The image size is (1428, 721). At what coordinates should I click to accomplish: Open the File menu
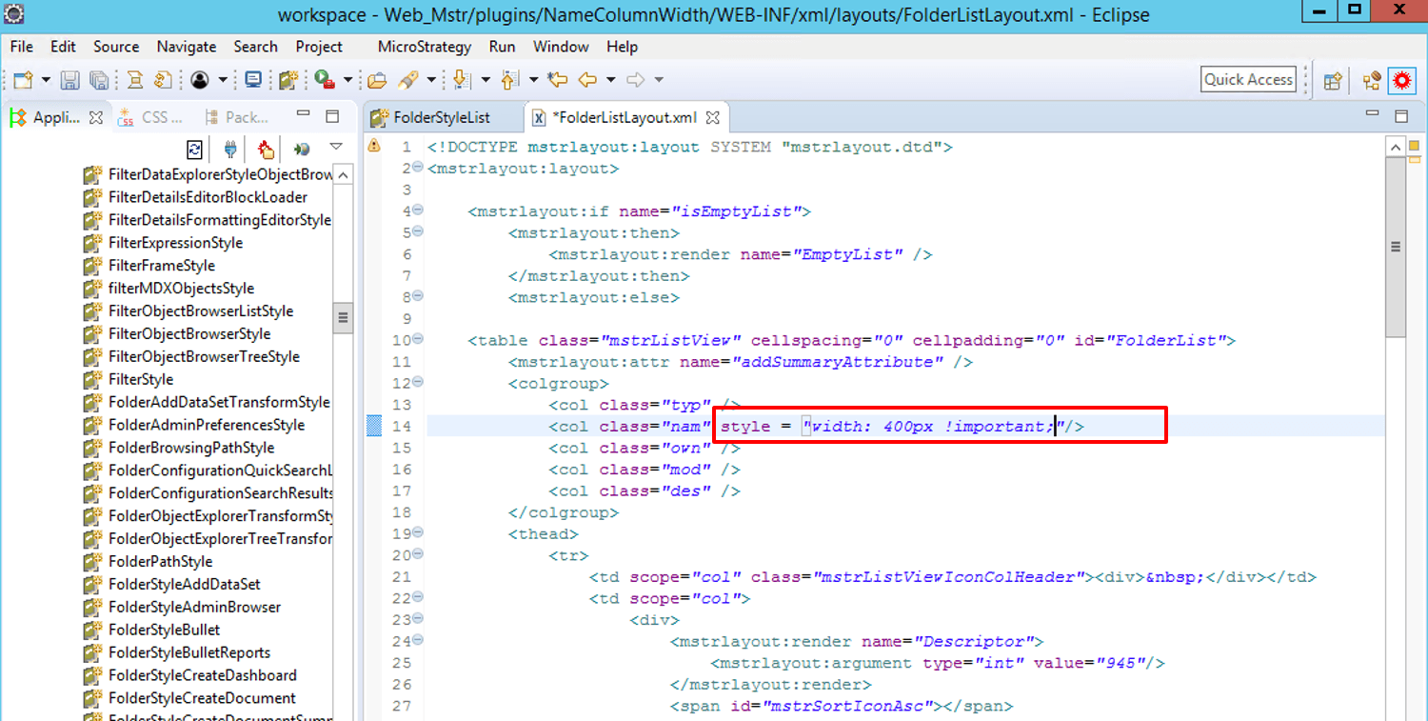point(21,47)
